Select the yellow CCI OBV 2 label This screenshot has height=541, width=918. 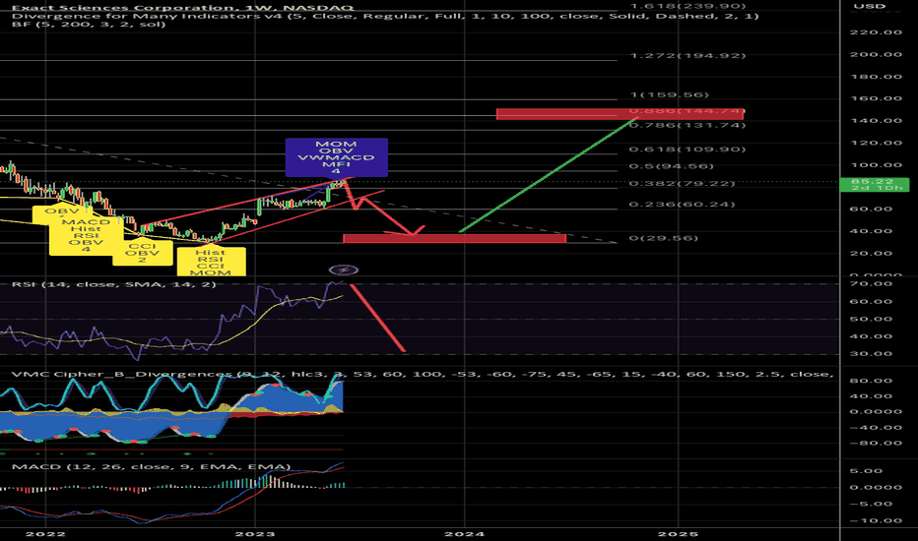pos(142,253)
